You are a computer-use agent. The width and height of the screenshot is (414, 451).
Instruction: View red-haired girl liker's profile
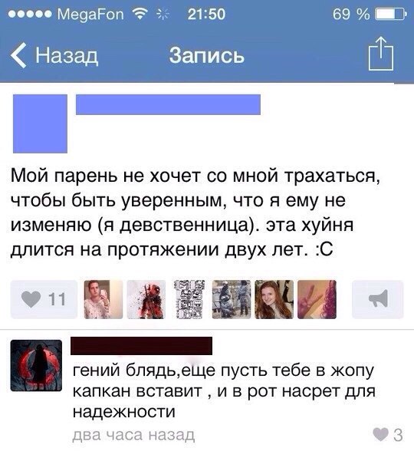(274, 299)
